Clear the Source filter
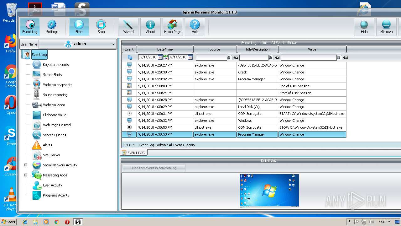Viewport: 401px width, 226px height. [236, 57]
